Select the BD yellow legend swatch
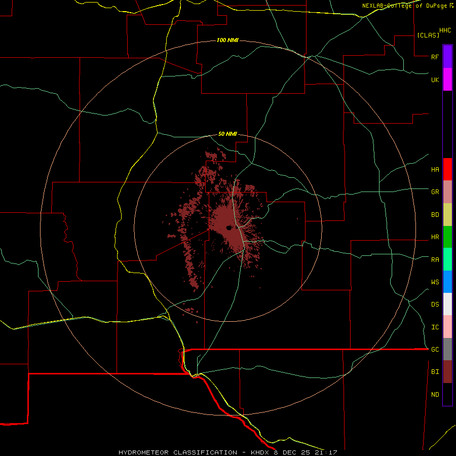The image size is (456, 456). [x=447, y=215]
